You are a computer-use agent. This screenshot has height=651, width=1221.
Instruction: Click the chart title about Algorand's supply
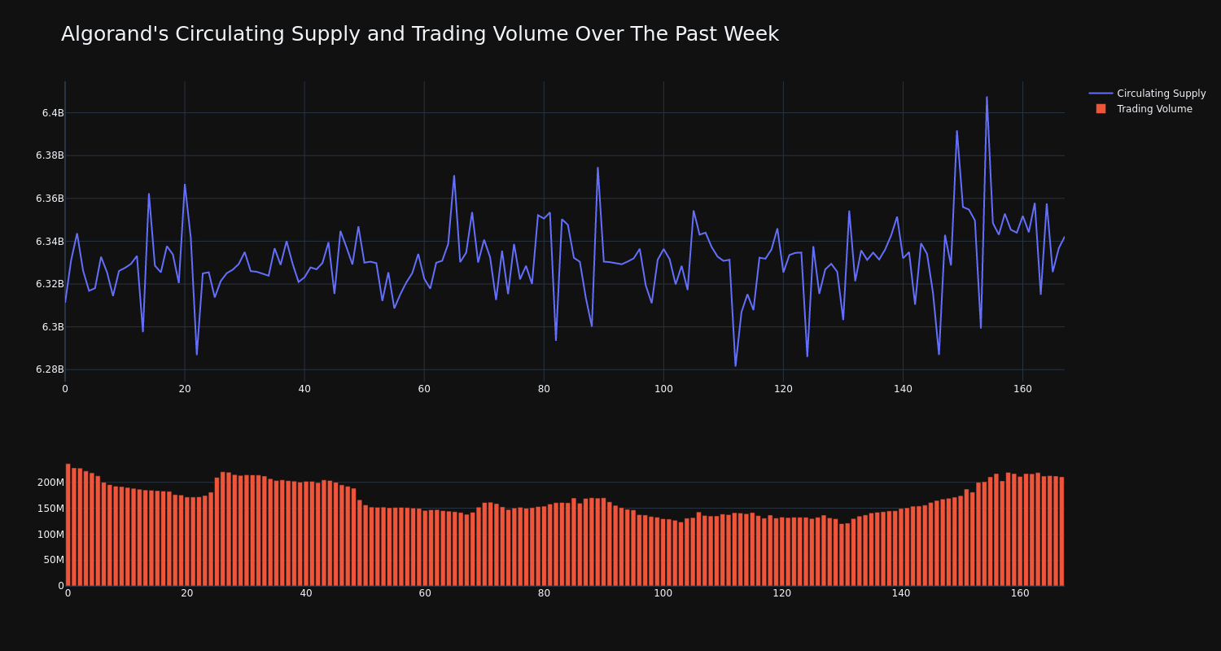(420, 34)
